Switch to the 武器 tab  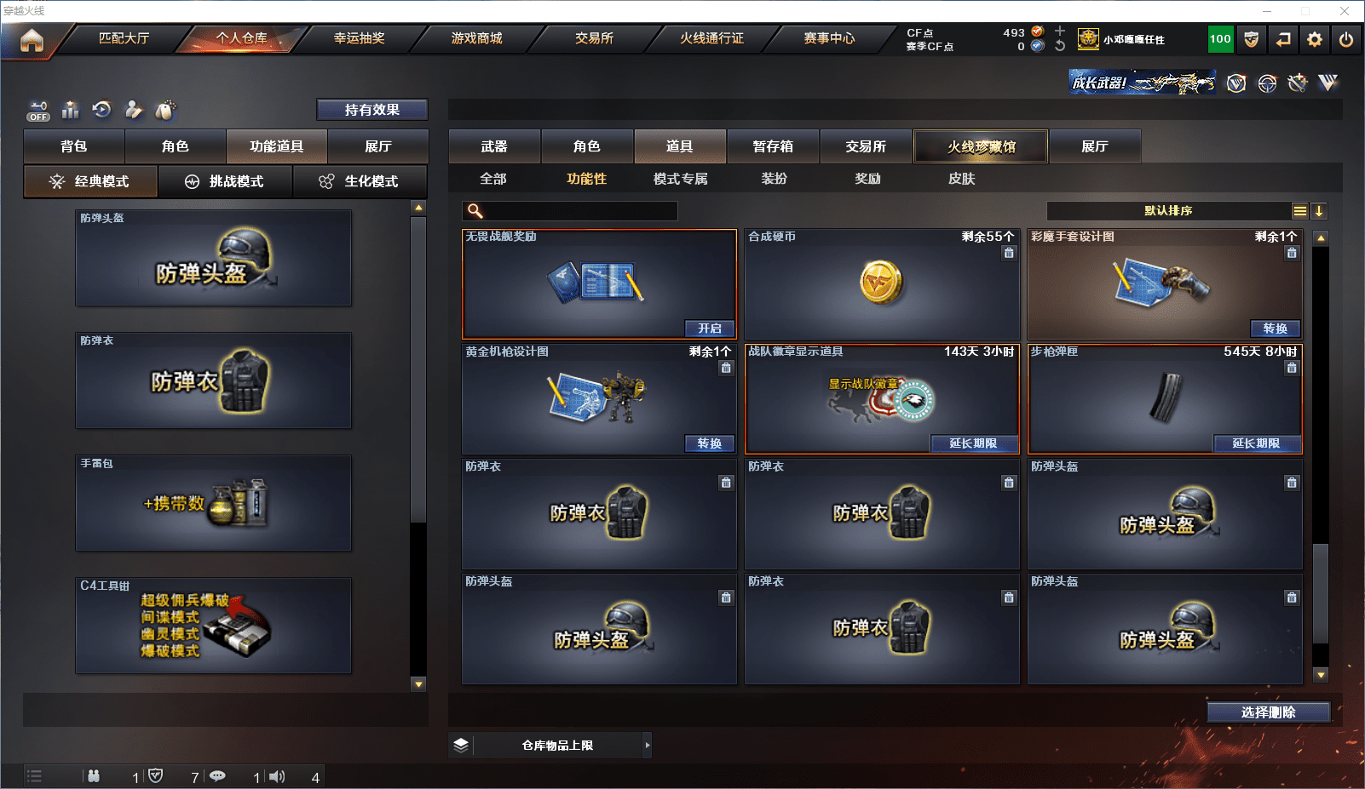pos(494,146)
